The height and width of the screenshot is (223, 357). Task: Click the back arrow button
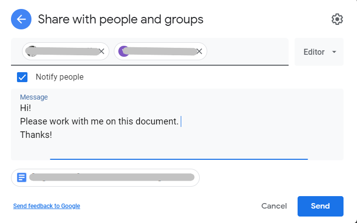pyautogui.click(x=21, y=19)
